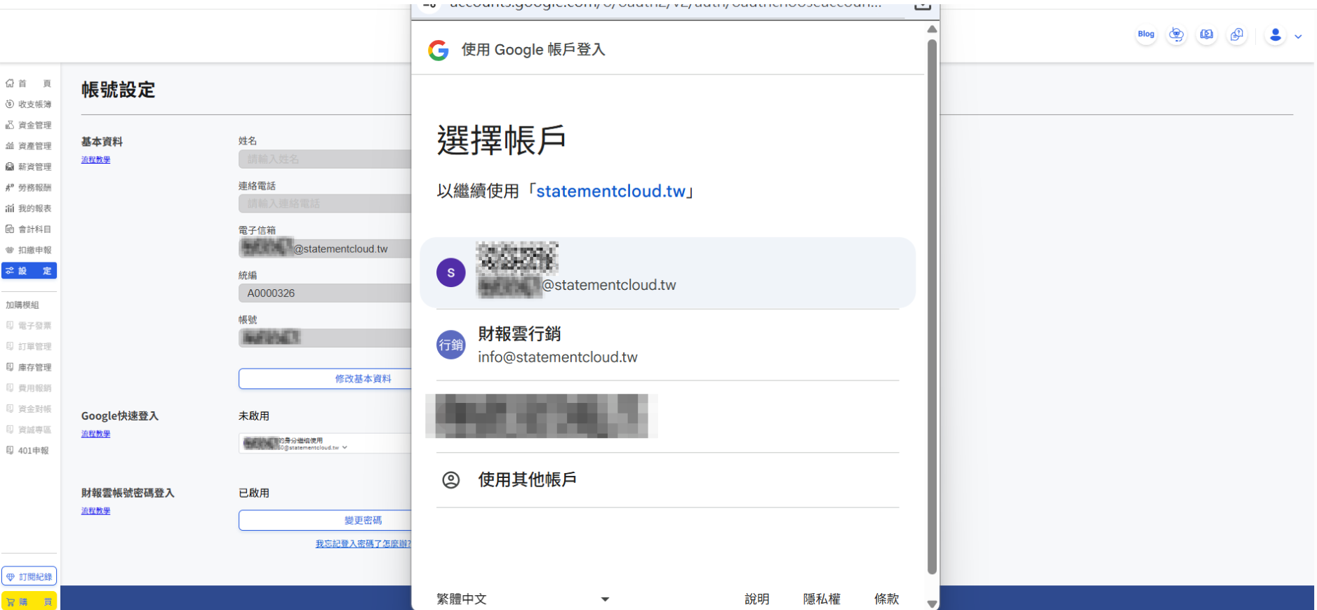Open the 說明 link in dialog footer
Viewport: 1317px width, 610px height.
757,599
